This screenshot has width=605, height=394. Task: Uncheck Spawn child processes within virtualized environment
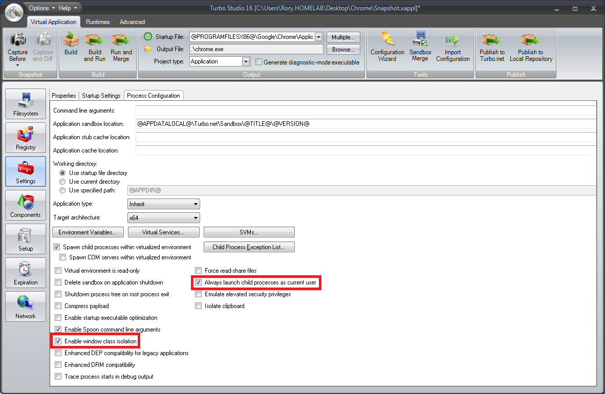point(57,247)
